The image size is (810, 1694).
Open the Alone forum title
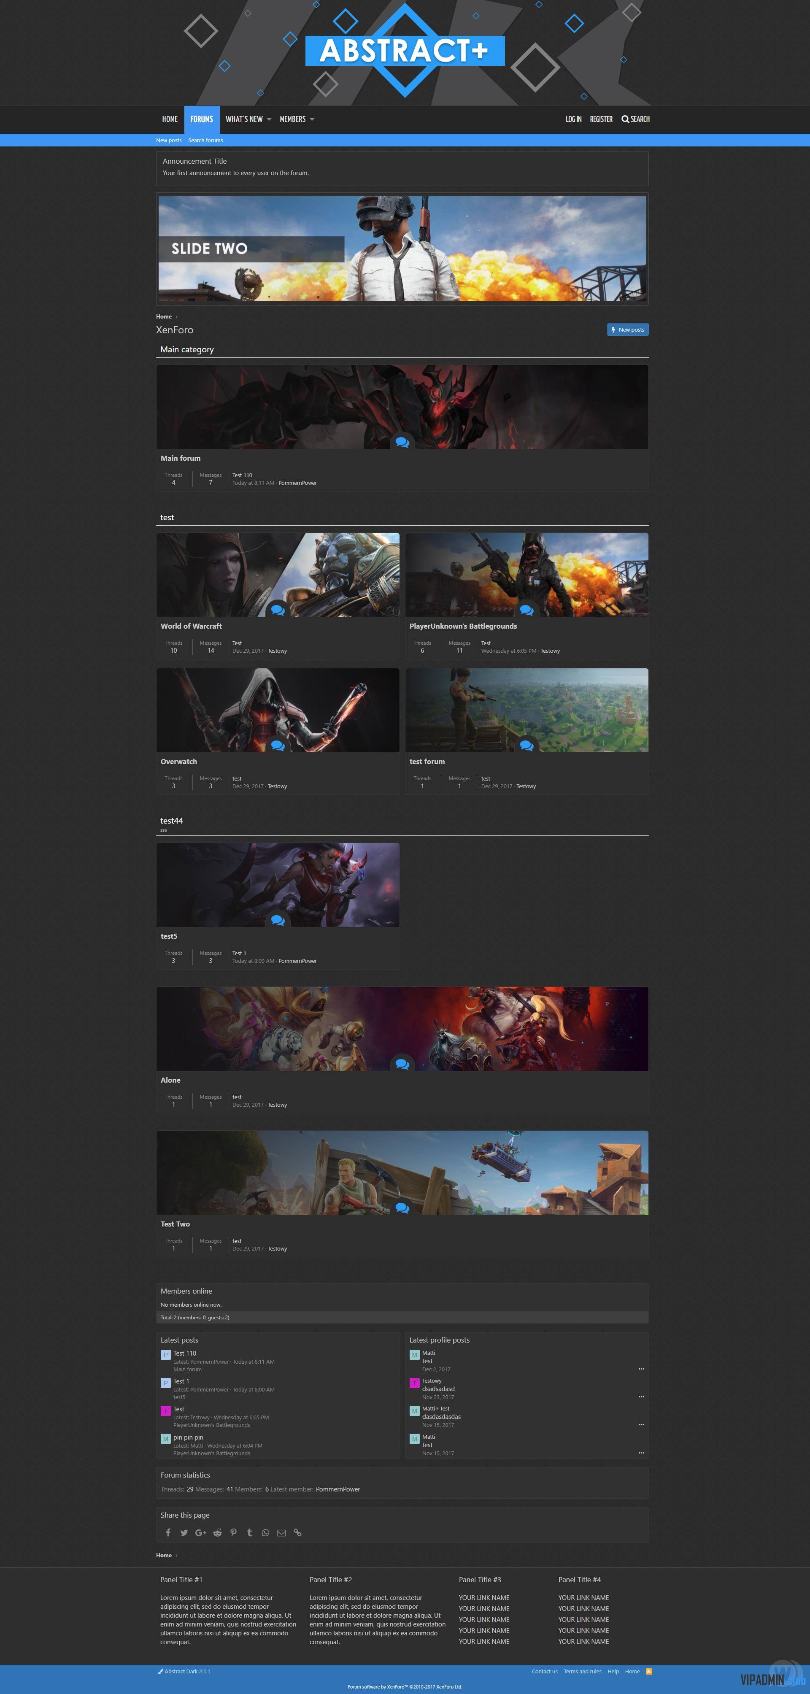(x=170, y=1080)
